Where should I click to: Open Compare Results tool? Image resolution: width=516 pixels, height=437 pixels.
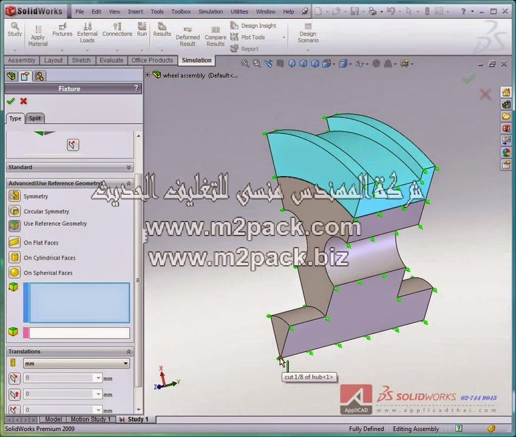tap(216, 36)
